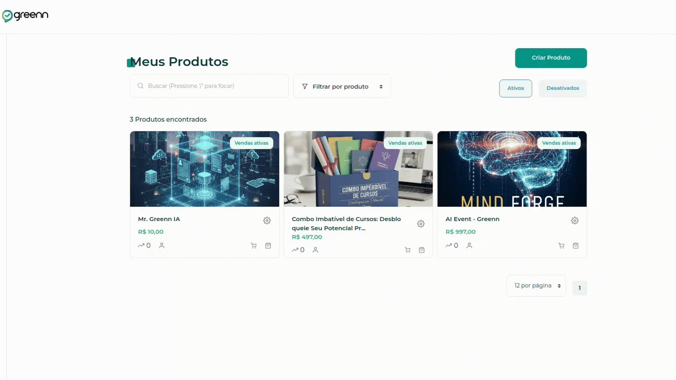
Task: Open the Filtrar por produto dropdown
Action: (x=342, y=86)
